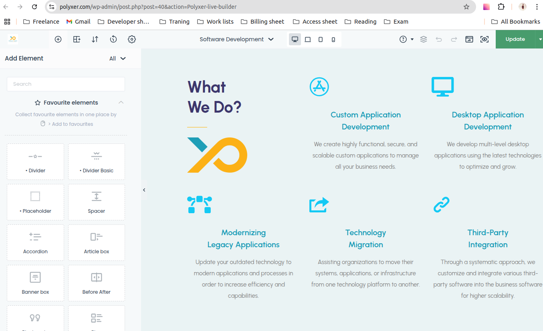
Task: Click the green Update button
Action: pyautogui.click(x=515, y=39)
